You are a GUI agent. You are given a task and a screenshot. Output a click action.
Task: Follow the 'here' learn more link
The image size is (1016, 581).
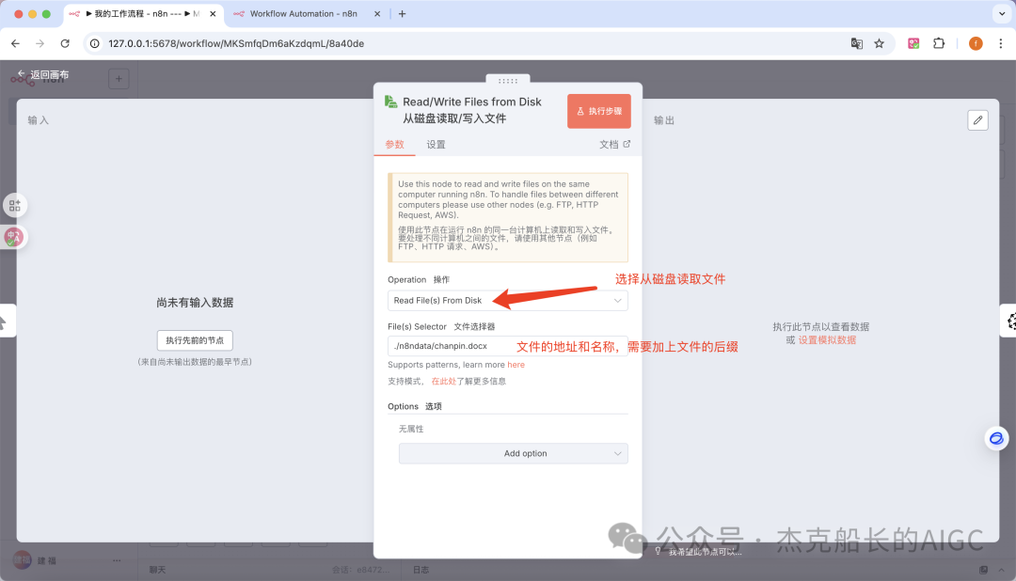point(516,365)
